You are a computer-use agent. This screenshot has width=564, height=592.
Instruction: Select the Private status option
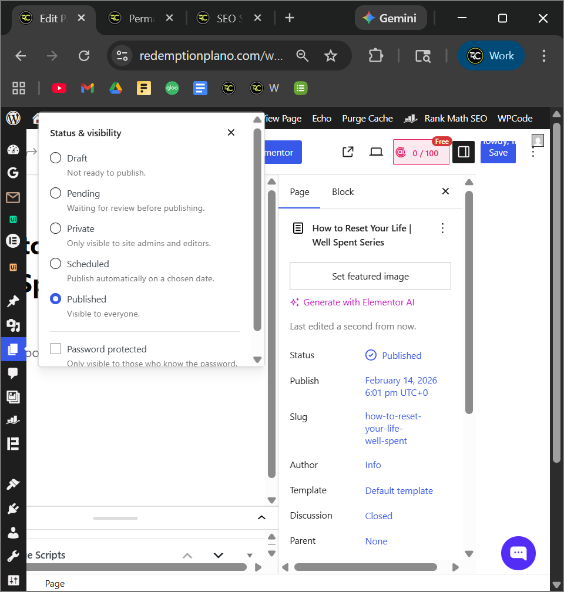coord(56,228)
